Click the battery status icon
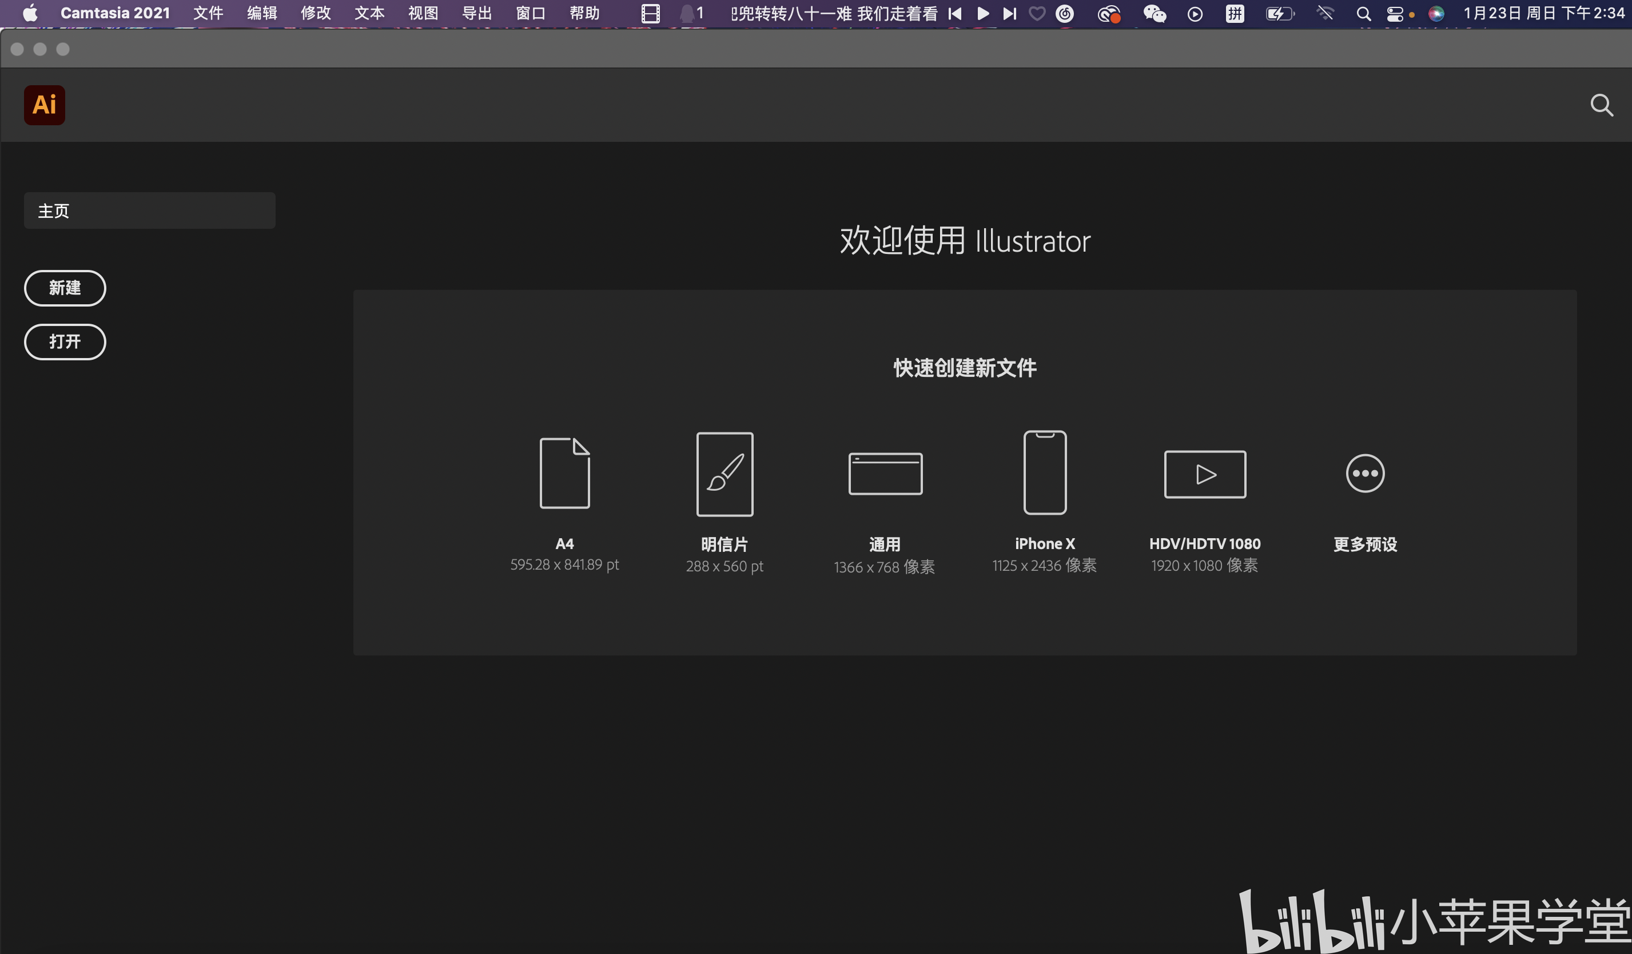The image size is (1632, 954). (x=1280, y=14)
